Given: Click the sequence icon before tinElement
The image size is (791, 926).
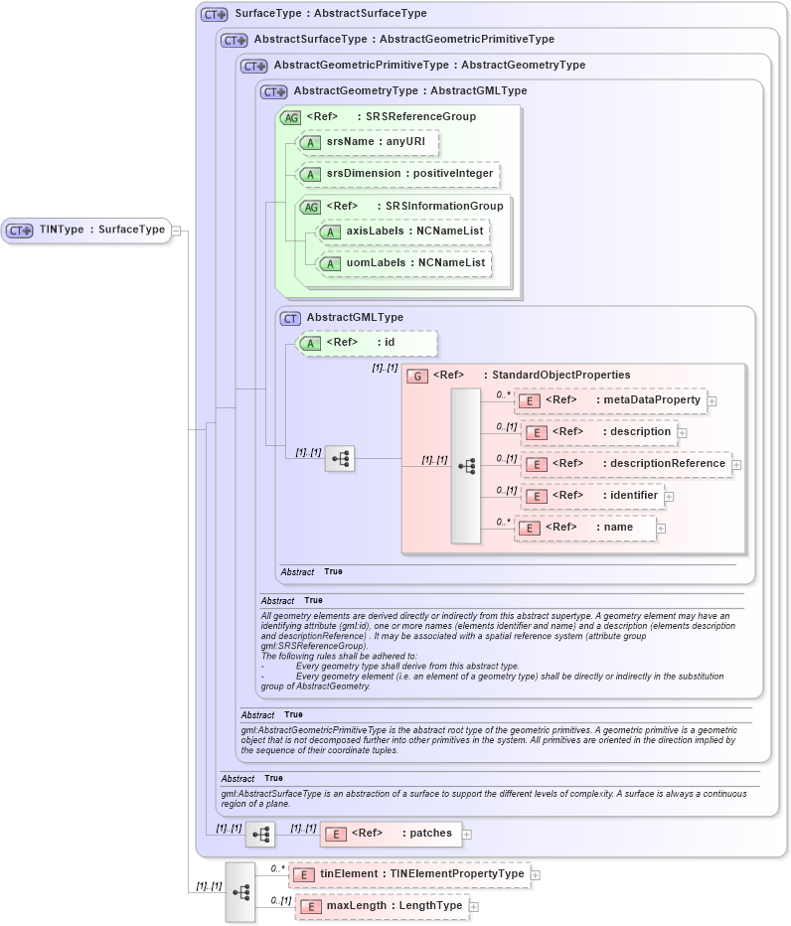Looking at the screenshot, I should coord(240,892).
